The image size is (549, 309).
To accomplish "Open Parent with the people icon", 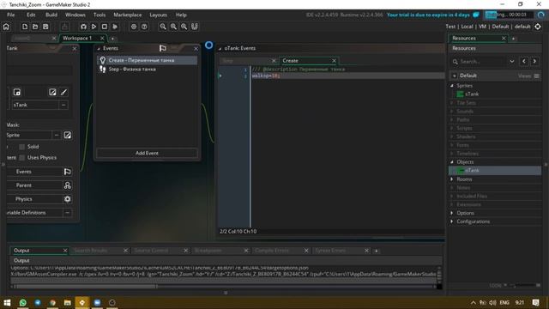I will click(68, 185).
